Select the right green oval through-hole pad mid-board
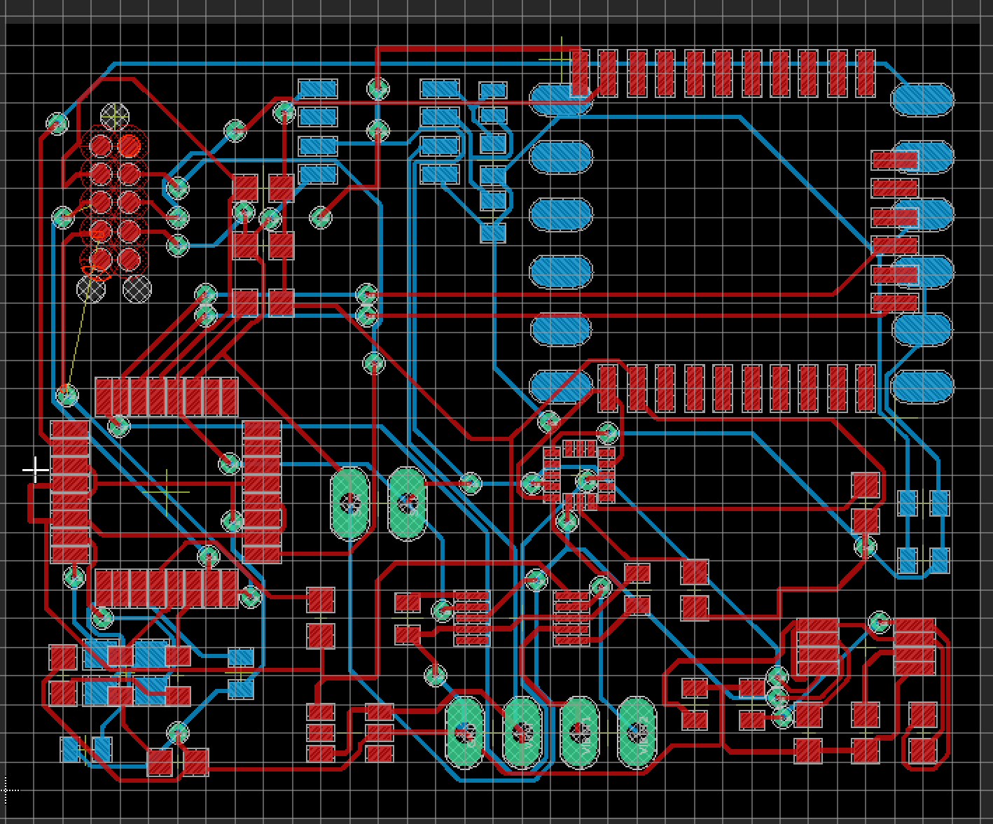Viewport: 993px width, 824px height. pyautogui.click(x=407, y=503)
